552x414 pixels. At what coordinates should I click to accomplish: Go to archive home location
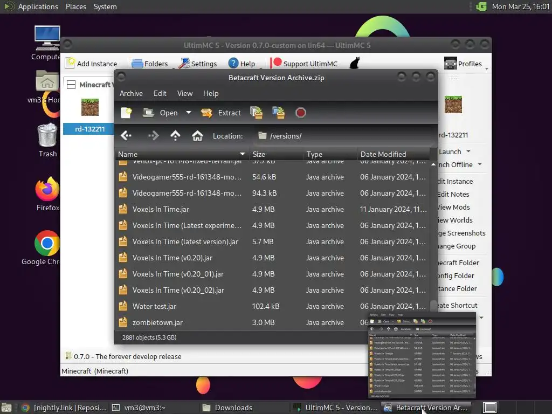point(197,135)
